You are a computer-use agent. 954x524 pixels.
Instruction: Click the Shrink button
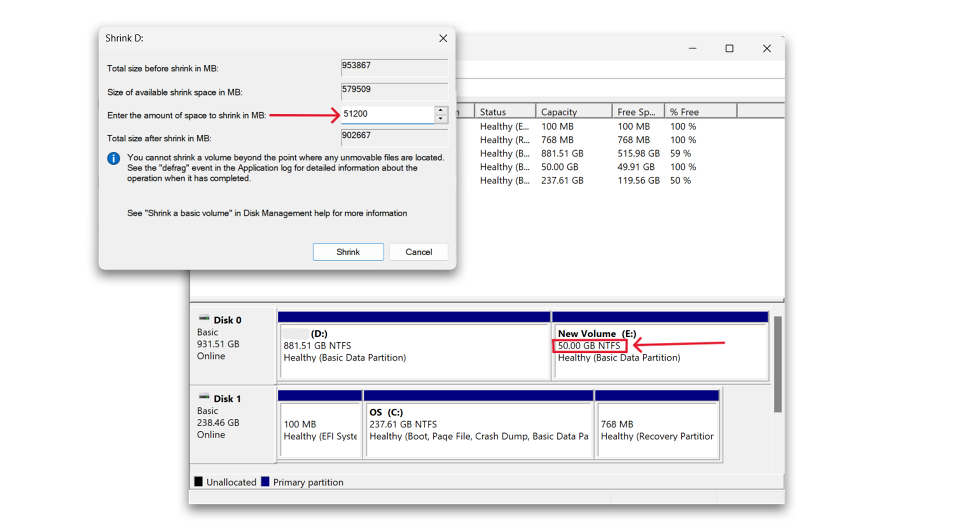click(x=348, y=252)
